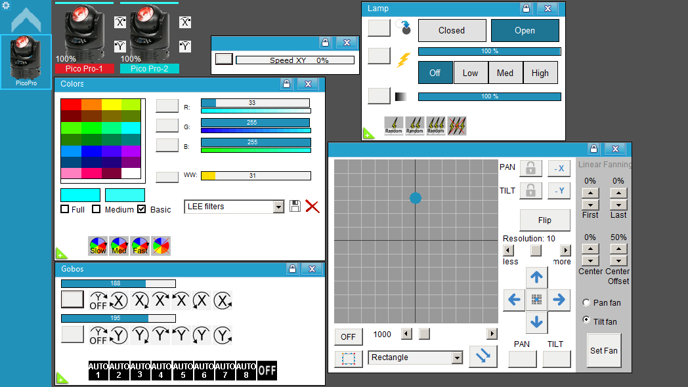Enable the Medium palette checkbox
Viewport: 688px width, 387px height.
click(x=97, y=209)
